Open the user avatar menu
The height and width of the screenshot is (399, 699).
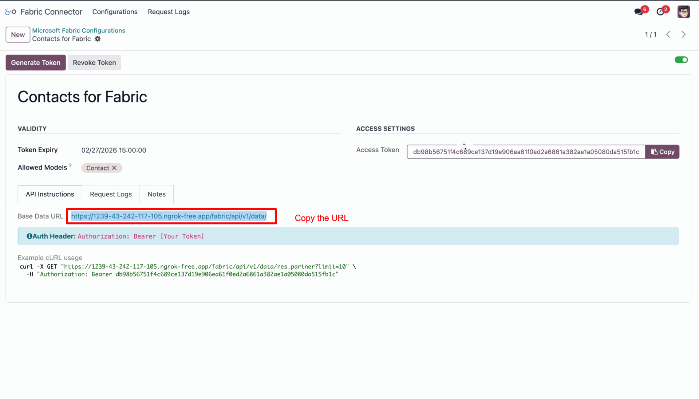click(683, 12)
